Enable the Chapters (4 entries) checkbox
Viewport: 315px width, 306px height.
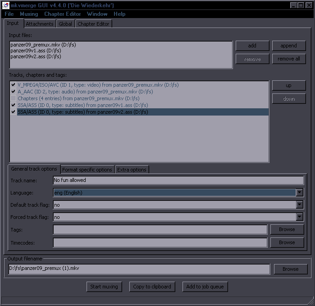[x=13, y=98]
